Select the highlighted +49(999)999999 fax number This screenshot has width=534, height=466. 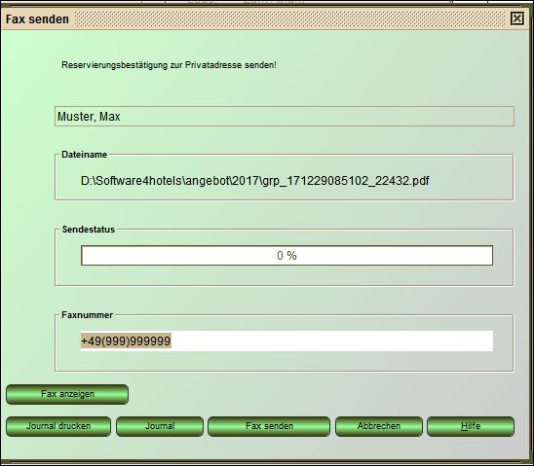click(126, 341)
